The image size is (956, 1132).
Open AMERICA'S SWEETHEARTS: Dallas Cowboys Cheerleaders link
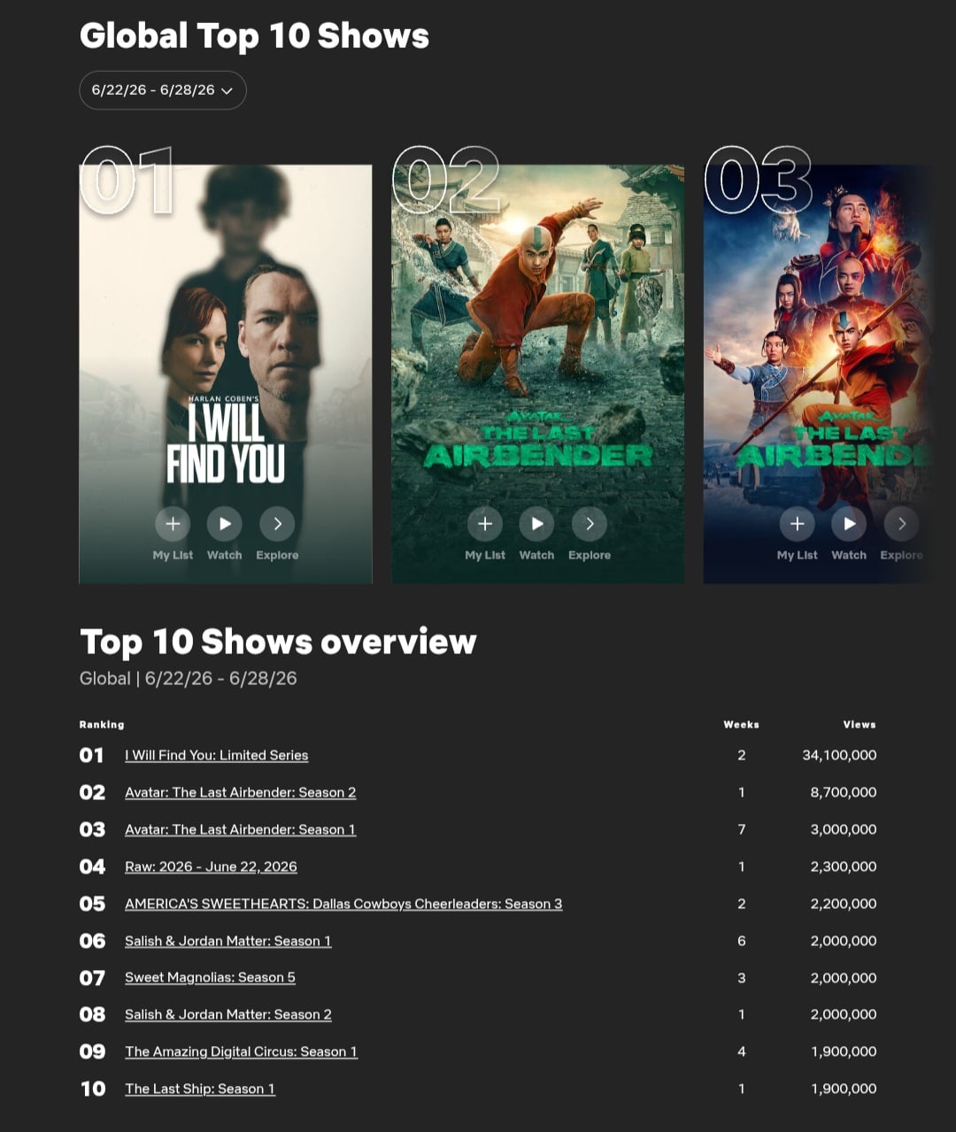[343, 904]
